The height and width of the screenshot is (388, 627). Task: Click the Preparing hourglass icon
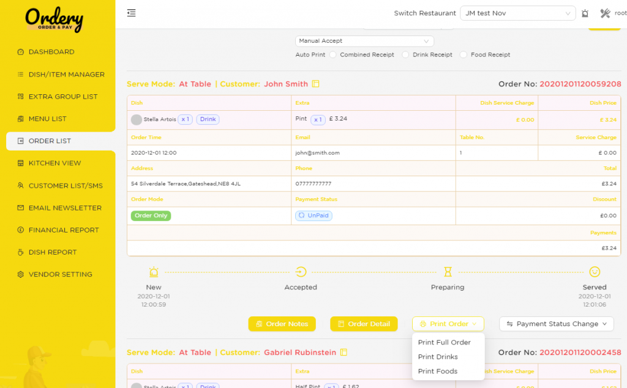pyautogui.click(x=448, y=272)
